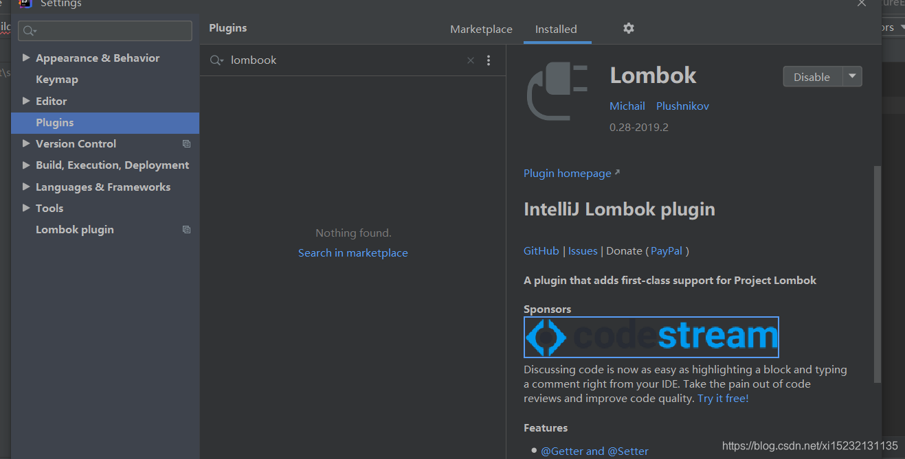Click the settings search magnifier icon
905x459 pixels.
coord(30,31)
